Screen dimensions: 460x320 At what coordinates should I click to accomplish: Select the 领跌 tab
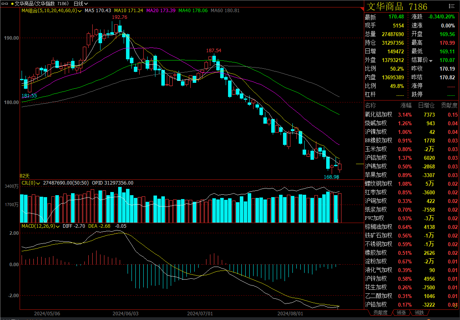coord(419,313)
